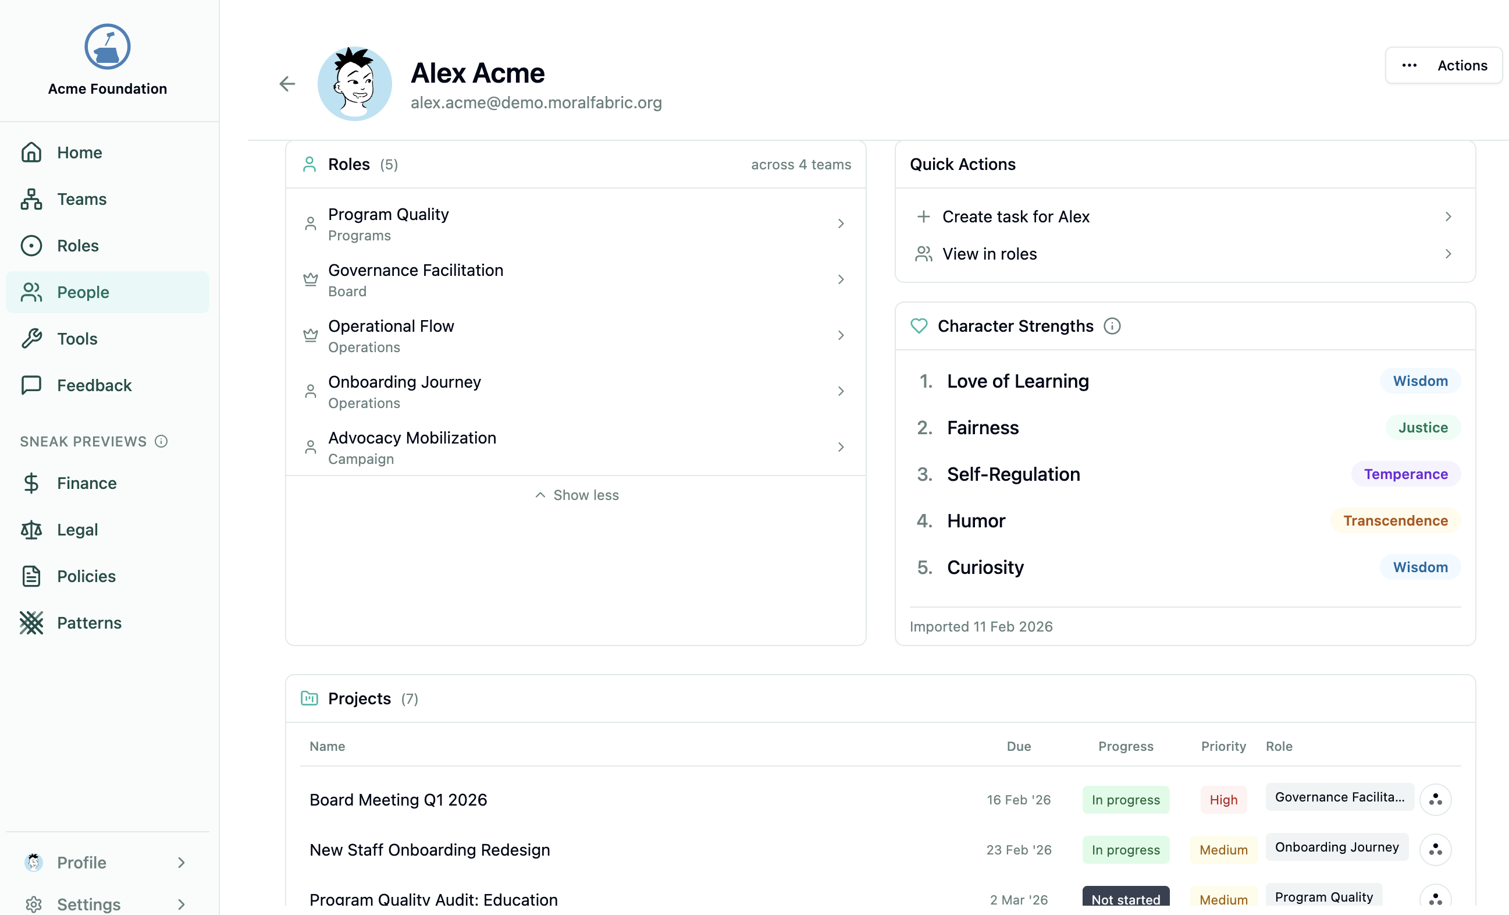Click Alex Acme's avatar picture

(355, 84)
